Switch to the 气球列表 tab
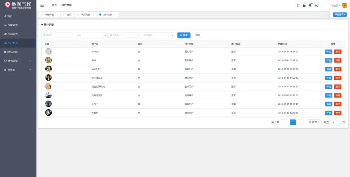350x177 pixels. [x=86, y=15]
